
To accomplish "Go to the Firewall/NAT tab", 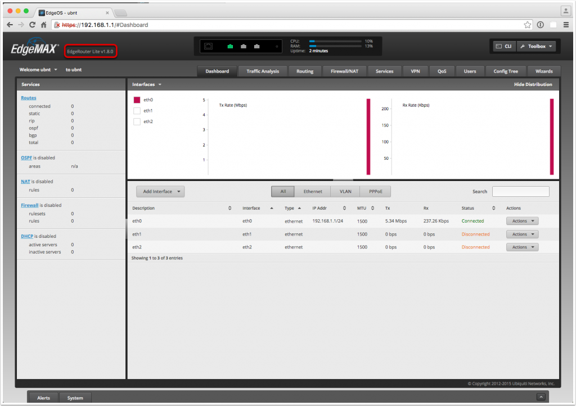I will pyautogui.click(x=344, y=71).
